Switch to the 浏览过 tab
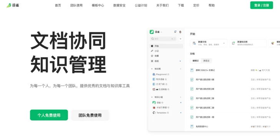The image size is (280, 140). [x=206, y=61]
